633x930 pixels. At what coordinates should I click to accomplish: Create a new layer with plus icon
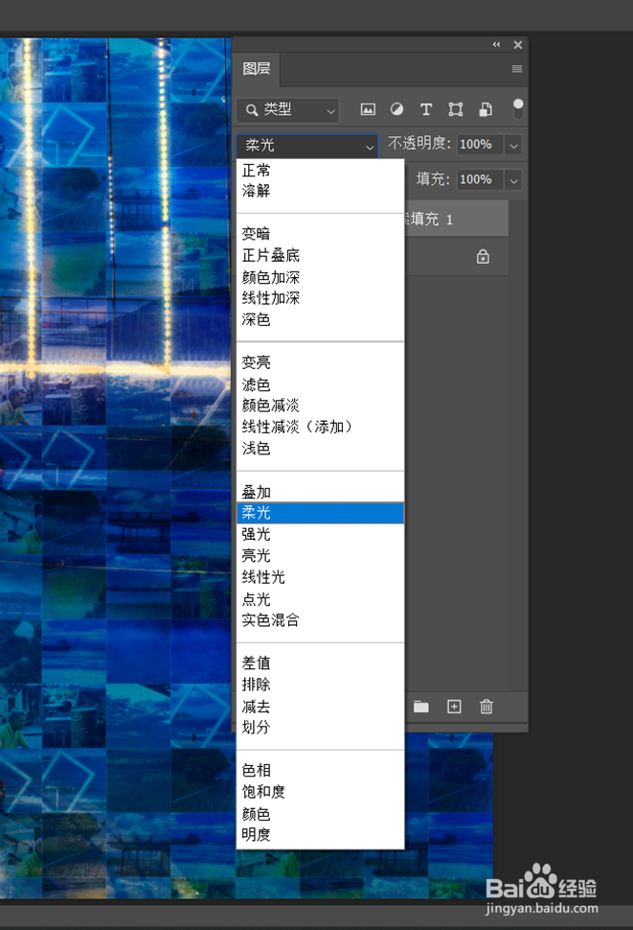click(454, 707)
